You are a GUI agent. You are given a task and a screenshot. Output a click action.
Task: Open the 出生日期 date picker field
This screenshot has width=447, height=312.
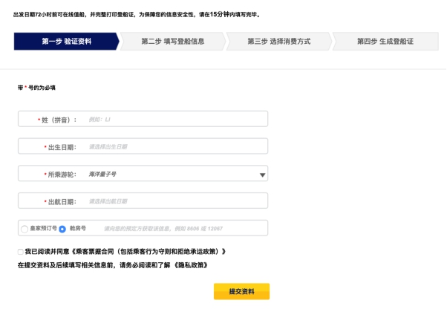[174, 147]
